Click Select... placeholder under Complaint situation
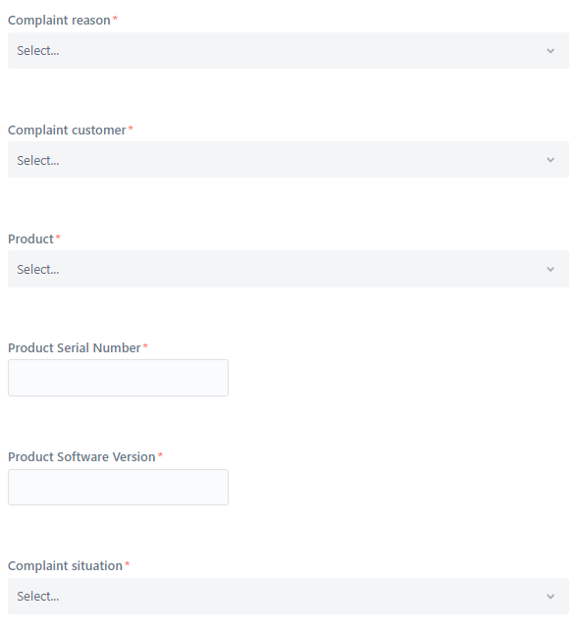 click(x=38, y=596)
